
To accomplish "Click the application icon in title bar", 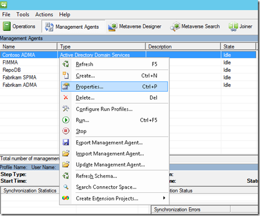I will 4,5.
